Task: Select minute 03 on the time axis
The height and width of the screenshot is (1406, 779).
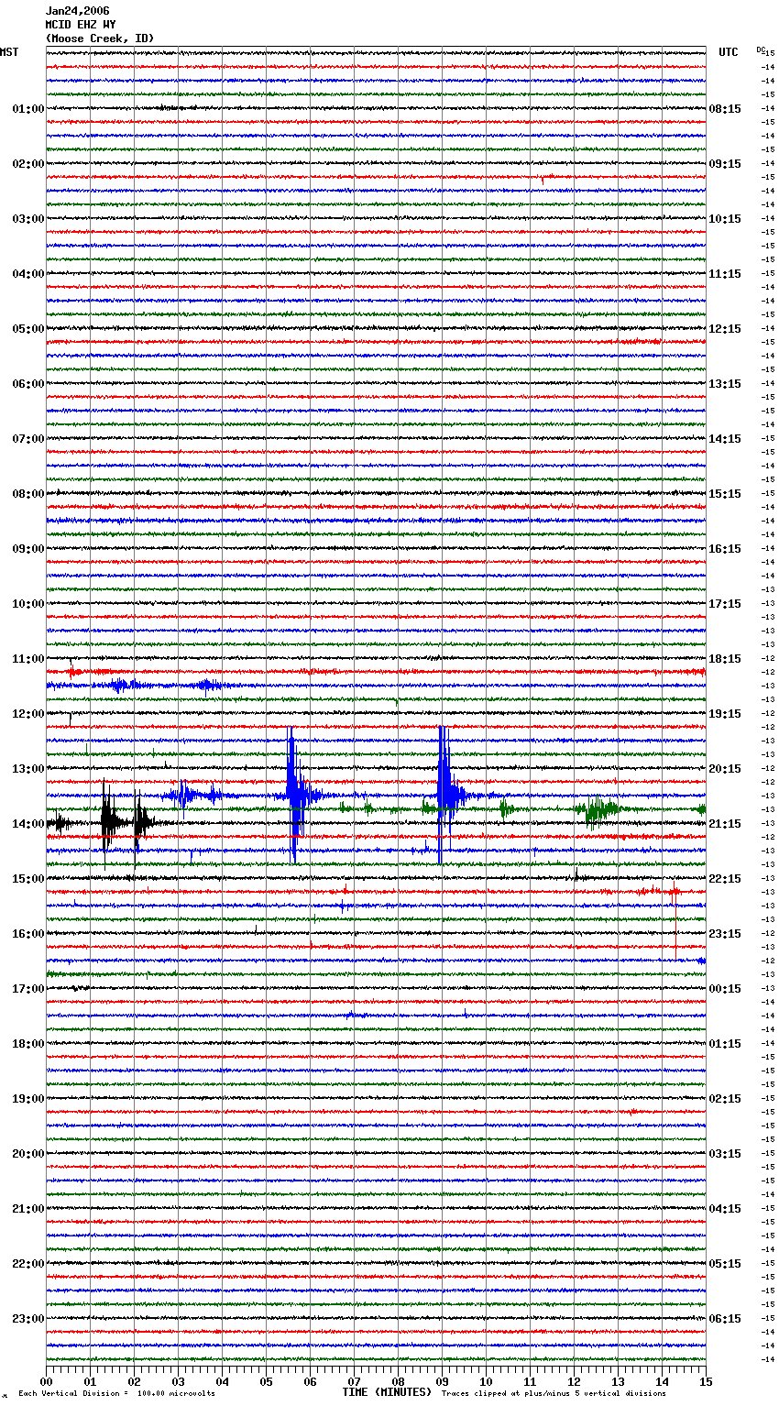Action: [x=179, y=1381]
